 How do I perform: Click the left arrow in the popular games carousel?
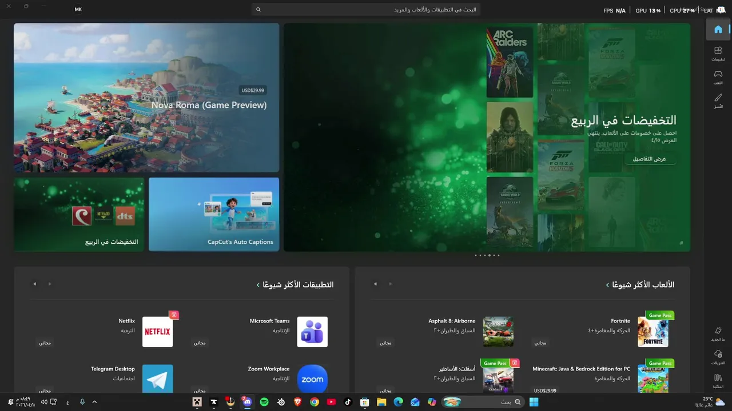(x=375, y=284)
